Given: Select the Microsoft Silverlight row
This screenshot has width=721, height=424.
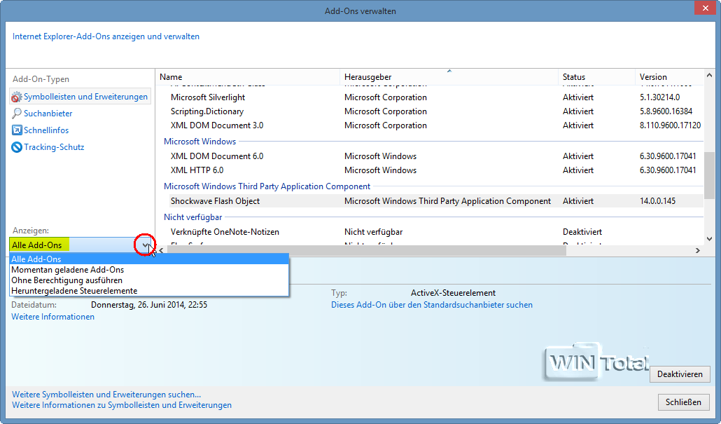Looking at the screenshot, I should [x=435, y=97].
